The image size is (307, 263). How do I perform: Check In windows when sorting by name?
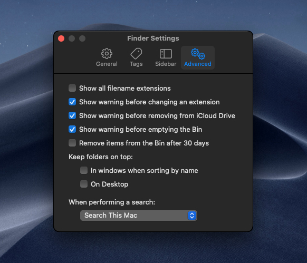coord(84,170)
